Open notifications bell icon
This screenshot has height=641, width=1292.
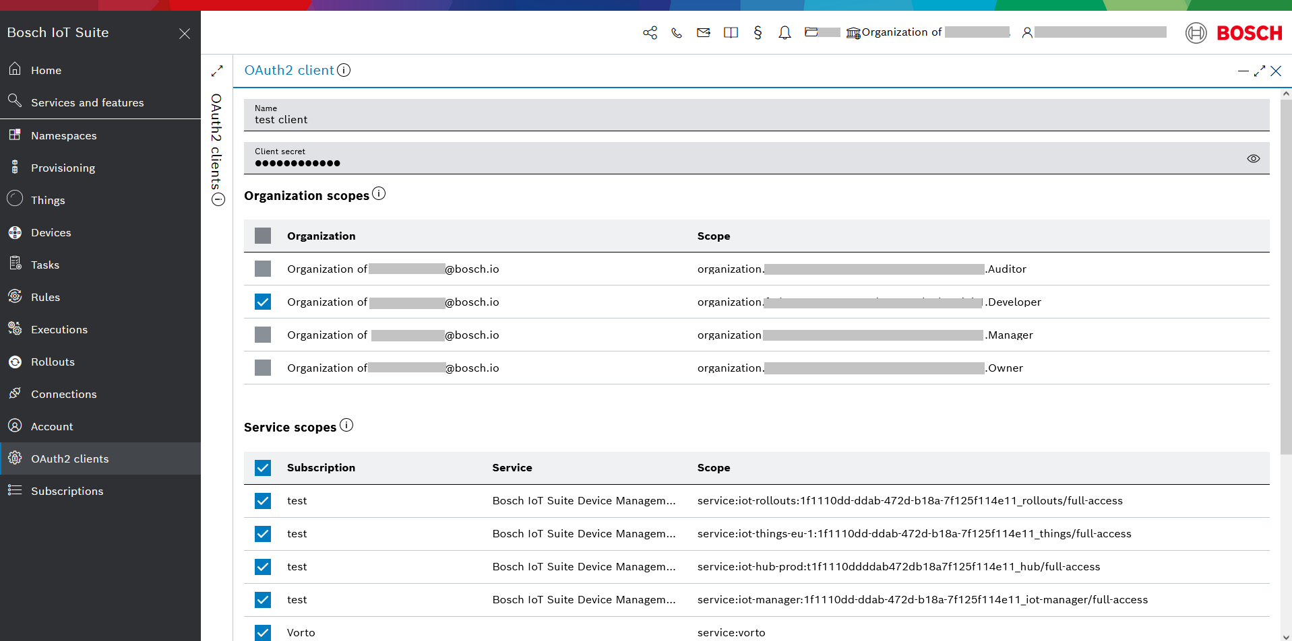[x=785, y=32]
